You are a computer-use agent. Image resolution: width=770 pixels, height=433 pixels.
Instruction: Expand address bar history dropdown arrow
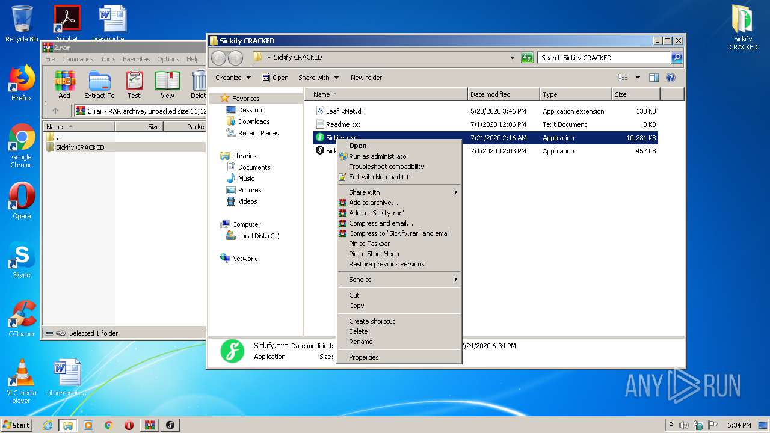512,58
